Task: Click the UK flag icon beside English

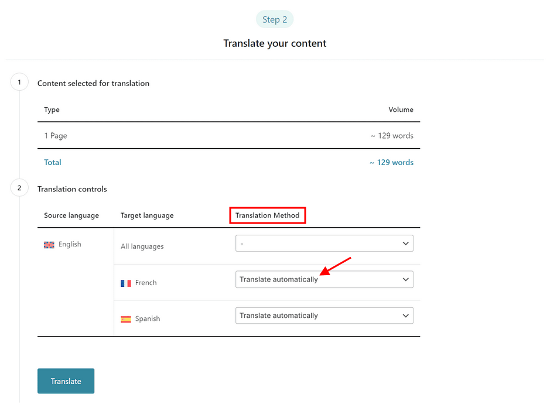Action: [x=49, y=245]
